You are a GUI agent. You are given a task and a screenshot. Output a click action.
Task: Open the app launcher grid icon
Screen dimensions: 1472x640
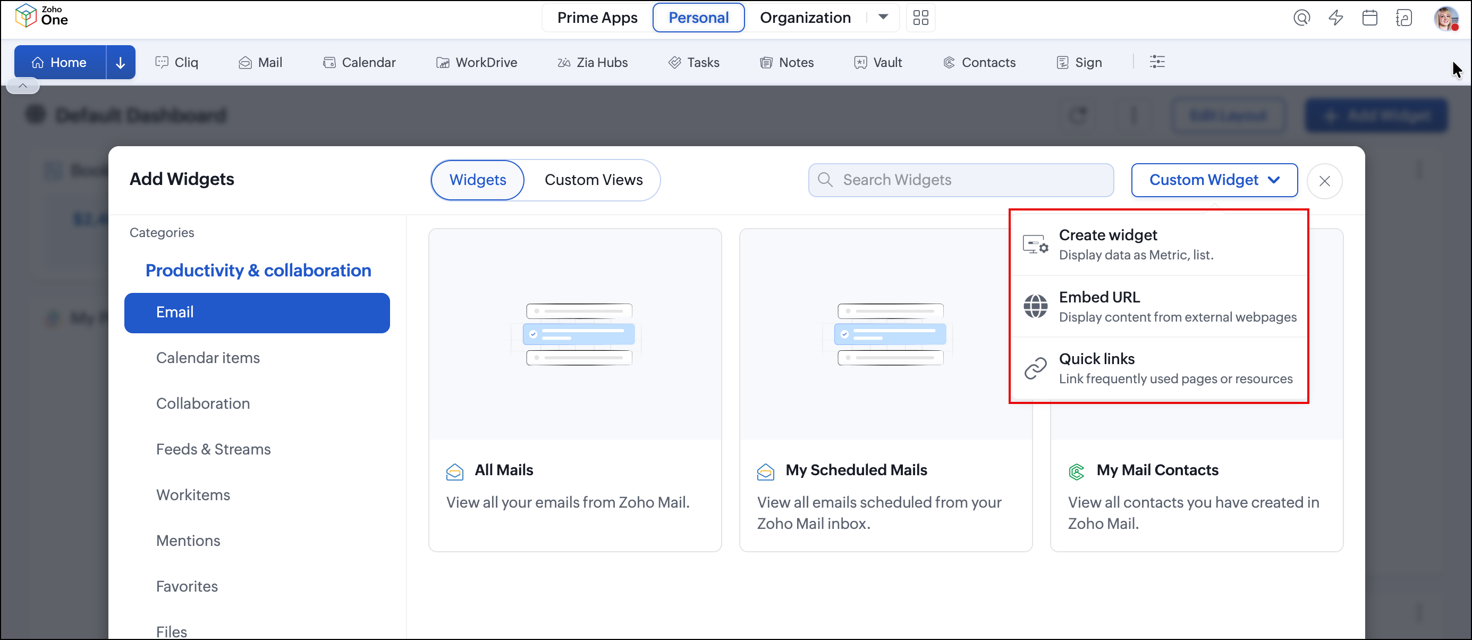(x=920, y=18)
